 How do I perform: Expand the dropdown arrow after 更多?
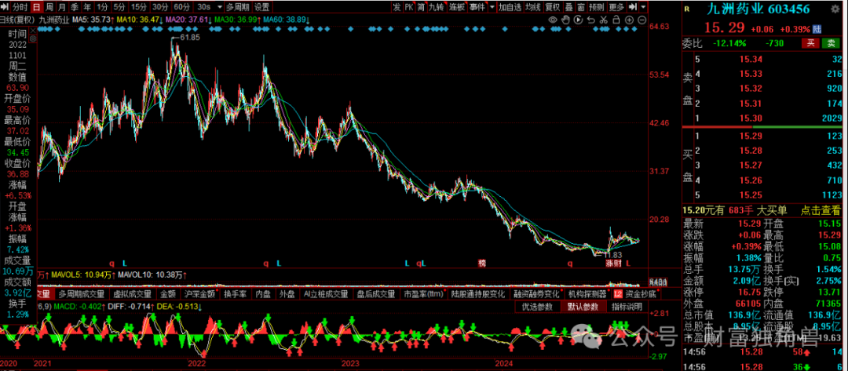pos(642,7)
